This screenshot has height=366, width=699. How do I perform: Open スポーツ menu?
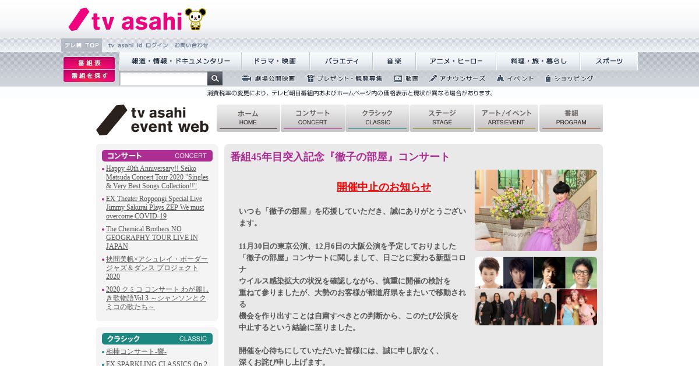click(609, 61)
